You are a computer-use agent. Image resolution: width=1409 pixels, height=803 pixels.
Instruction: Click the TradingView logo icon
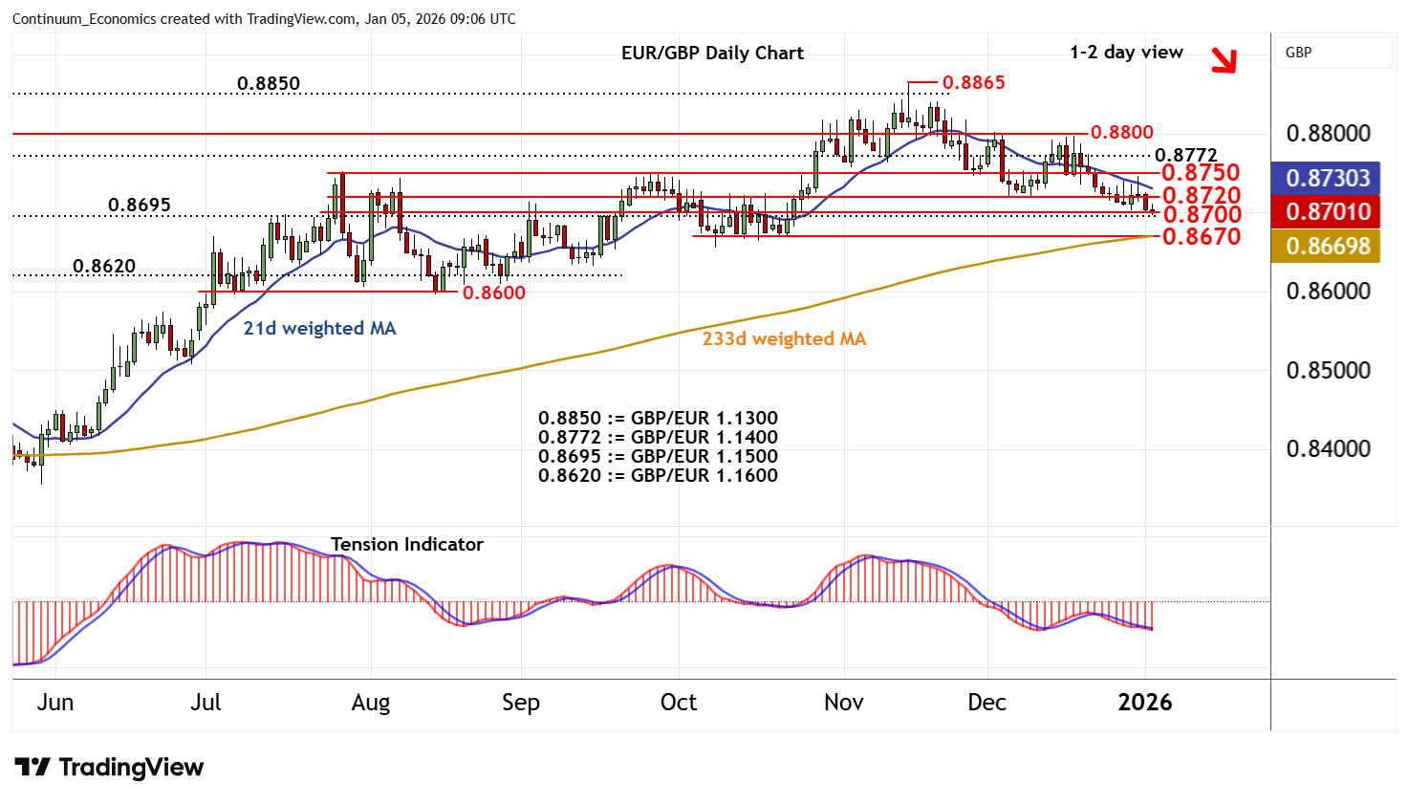point(33,768)
